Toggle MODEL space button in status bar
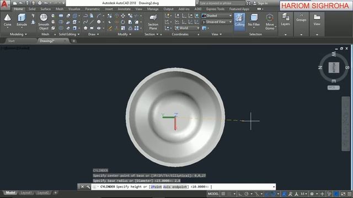Screen dimensions: 353x198 coord(213,194)
